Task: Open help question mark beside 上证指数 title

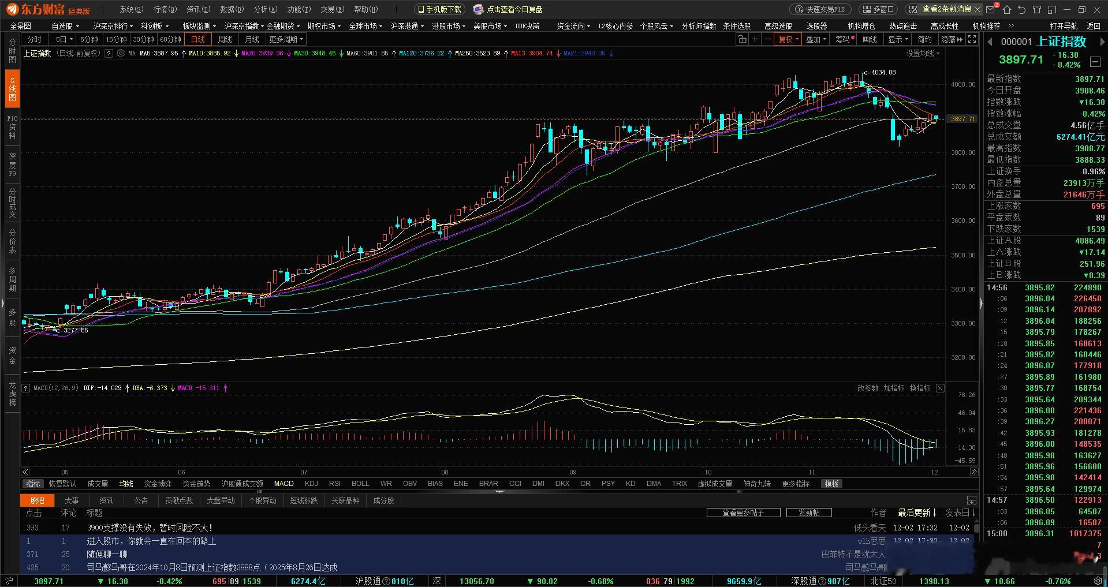Action: tap(109, 53)
